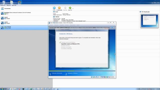Click network adapter icon in VM status bar
This screenshot has height=90, width=160.
coord(96,77)
